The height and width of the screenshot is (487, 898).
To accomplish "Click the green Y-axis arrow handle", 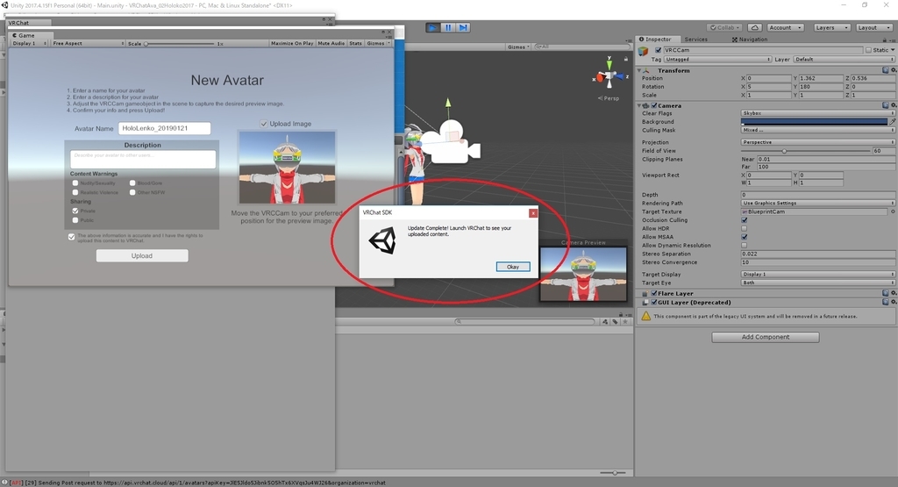I will click(448, 103).
